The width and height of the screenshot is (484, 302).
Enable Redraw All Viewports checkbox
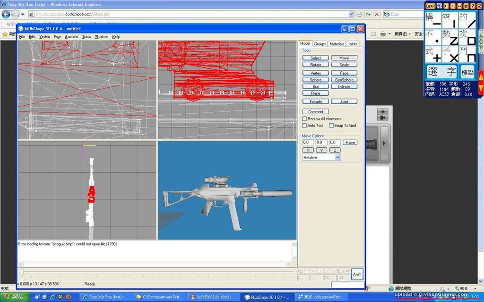pos(304,119)
